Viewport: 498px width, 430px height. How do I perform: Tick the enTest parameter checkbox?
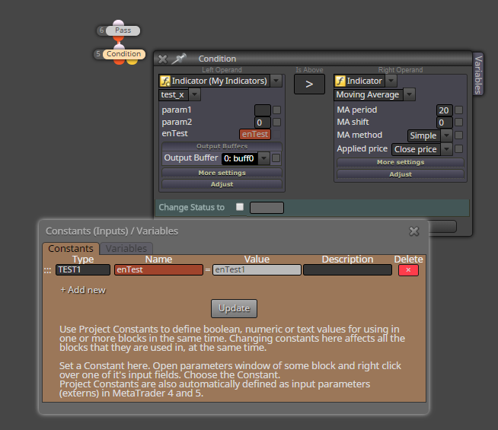[x=277, y=134]
